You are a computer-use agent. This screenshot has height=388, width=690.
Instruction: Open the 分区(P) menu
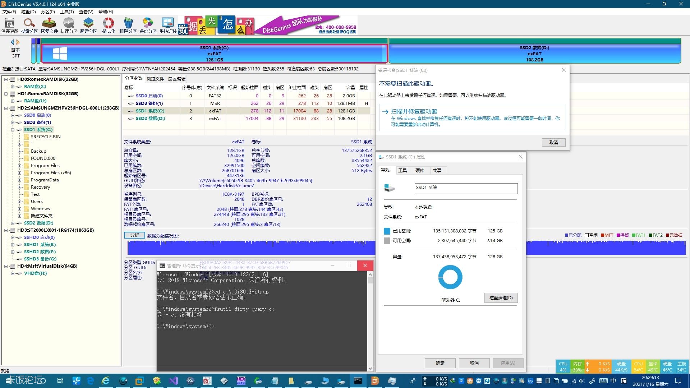tap(48, 12)
